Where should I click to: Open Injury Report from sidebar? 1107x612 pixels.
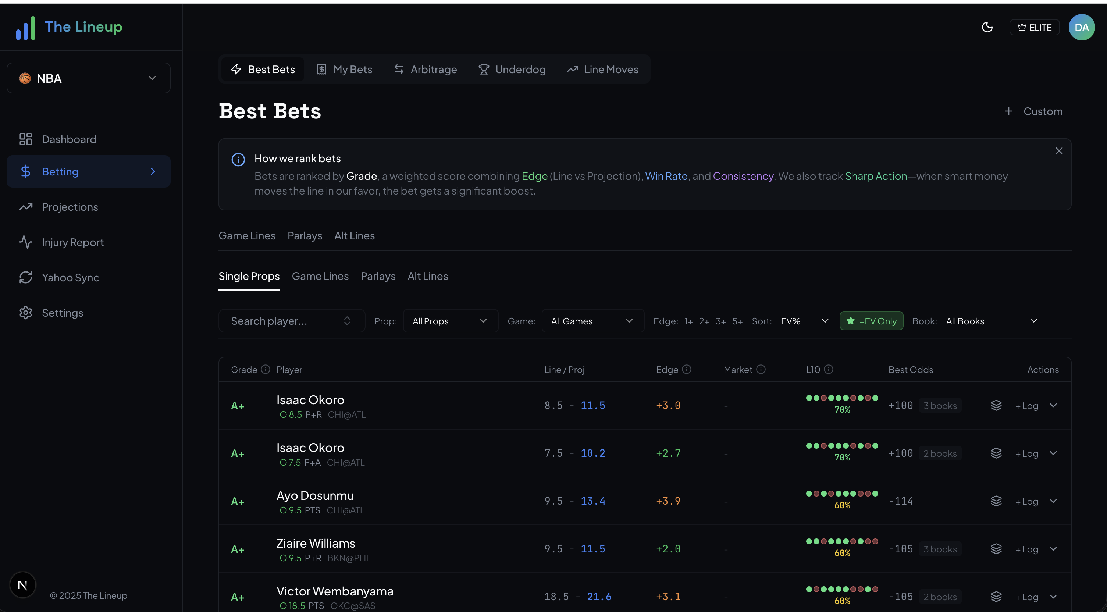[x=72, y=242]
